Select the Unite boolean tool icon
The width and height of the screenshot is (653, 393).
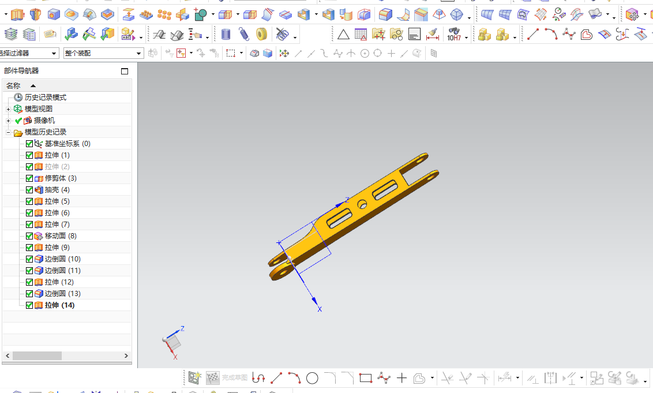click(200, 15)
